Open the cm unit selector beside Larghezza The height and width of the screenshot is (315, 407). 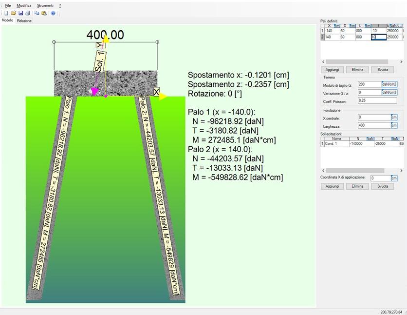point(394,126)
